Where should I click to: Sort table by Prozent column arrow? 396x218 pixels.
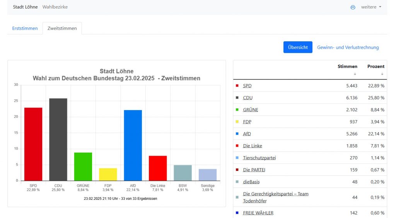(x=382, y=74)
